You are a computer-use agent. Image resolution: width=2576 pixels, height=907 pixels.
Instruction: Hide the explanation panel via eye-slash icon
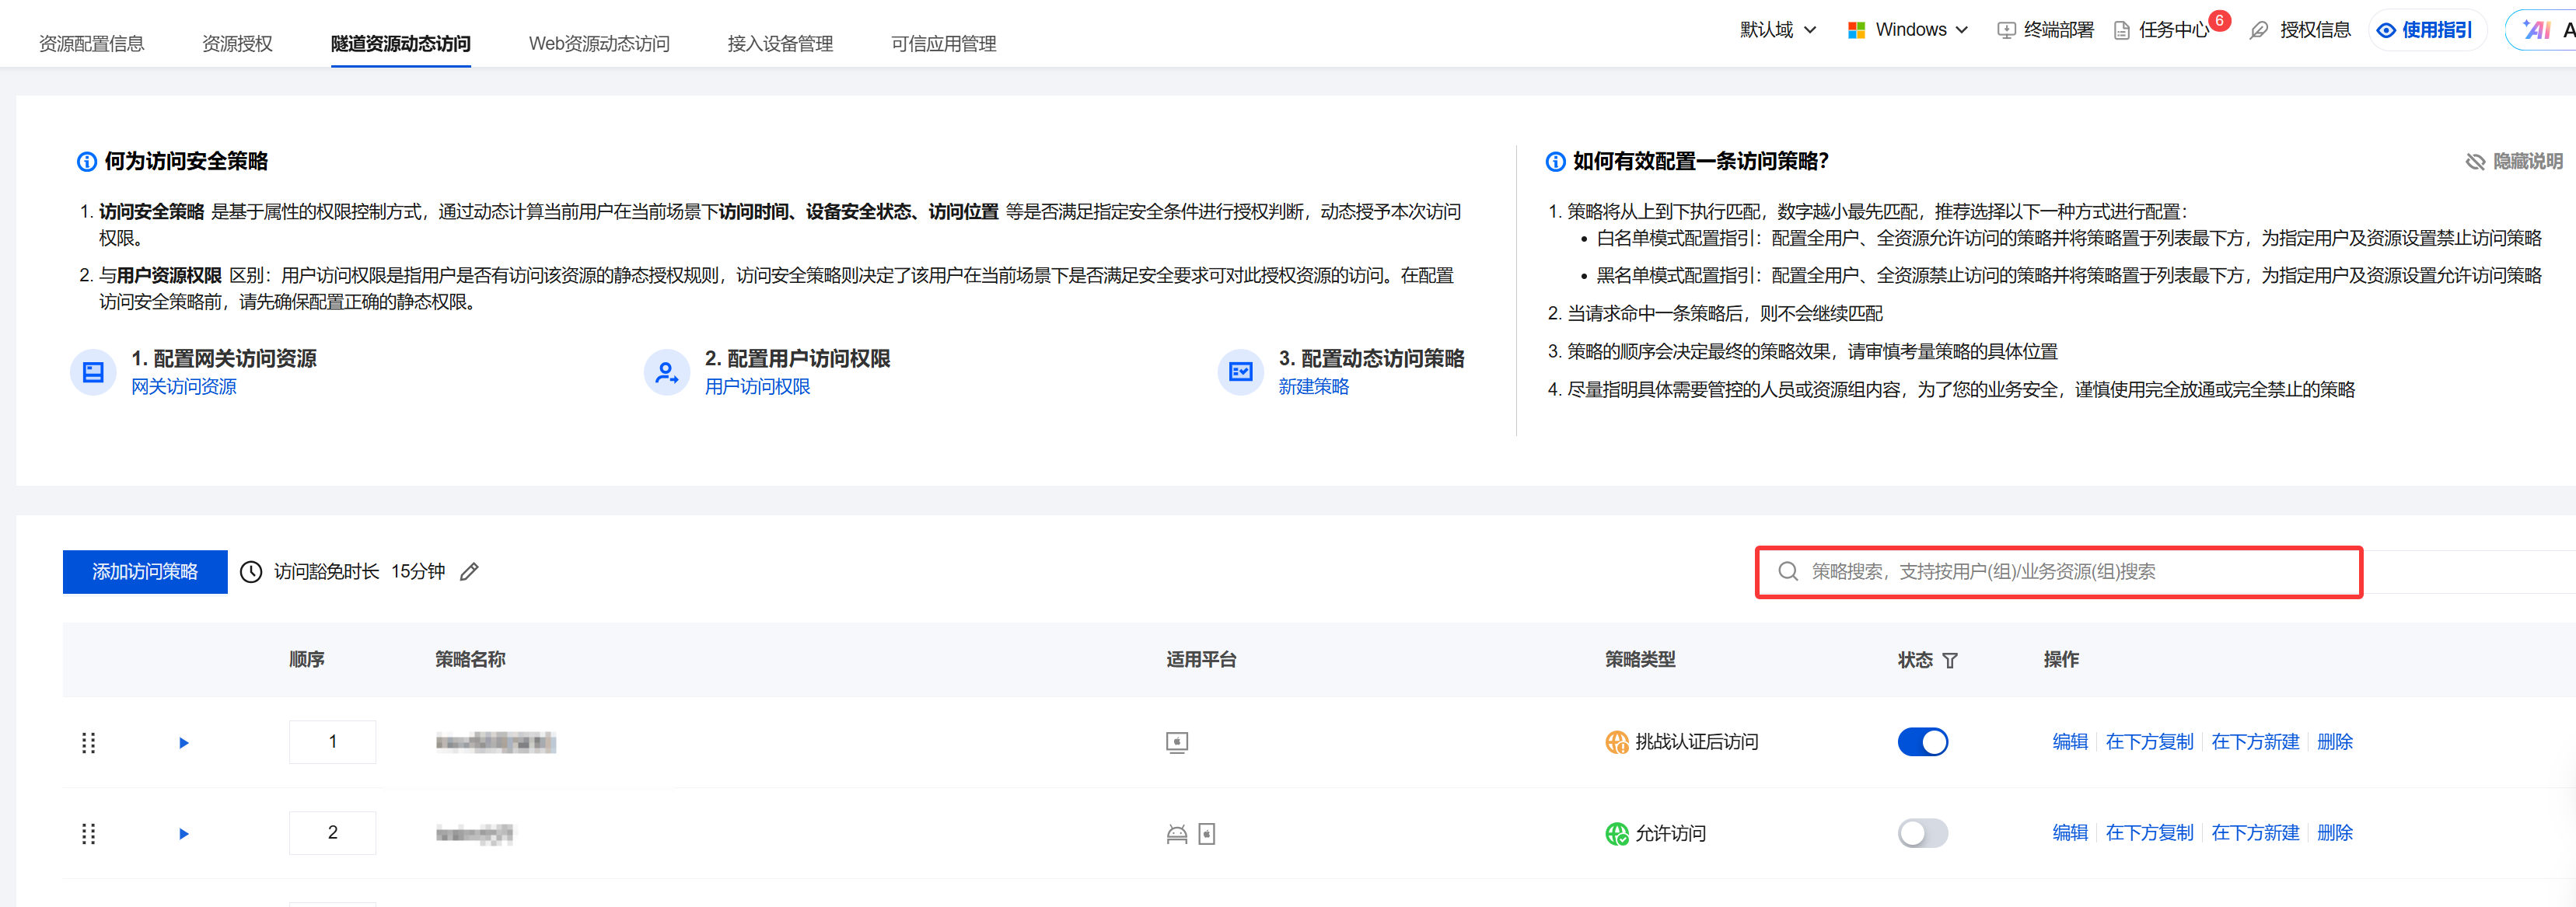click(x=2475, y=161)
